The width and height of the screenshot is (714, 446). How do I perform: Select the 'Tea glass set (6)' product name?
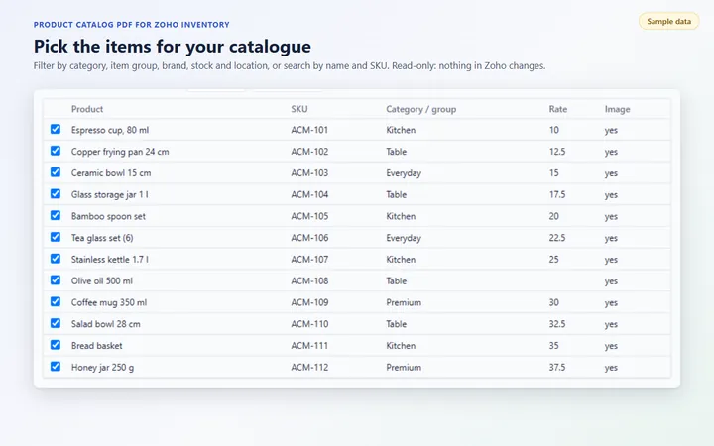[x=102, y=238]
